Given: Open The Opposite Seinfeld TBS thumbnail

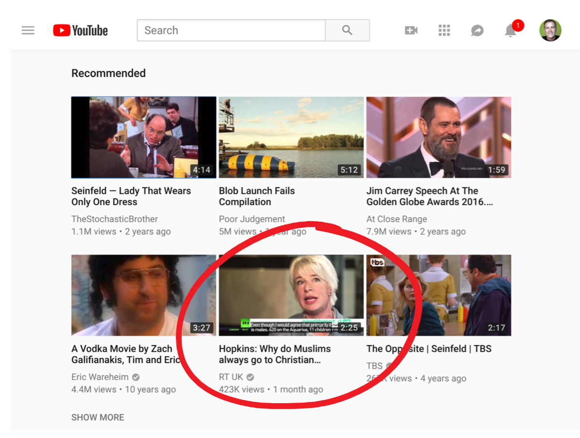Looking at the screenshot, I should pyautogui.click(x=438, y=295).
